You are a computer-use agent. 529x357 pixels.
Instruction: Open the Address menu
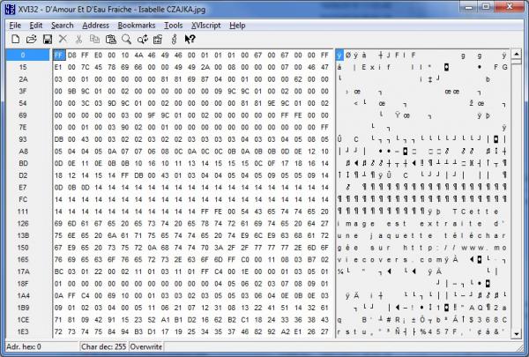pyautogui.click(x=95, y=25)
